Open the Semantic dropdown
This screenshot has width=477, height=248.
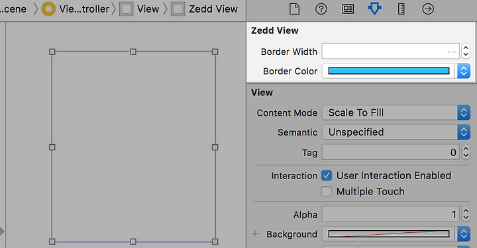pyautogui.click(x=396, y=132)
